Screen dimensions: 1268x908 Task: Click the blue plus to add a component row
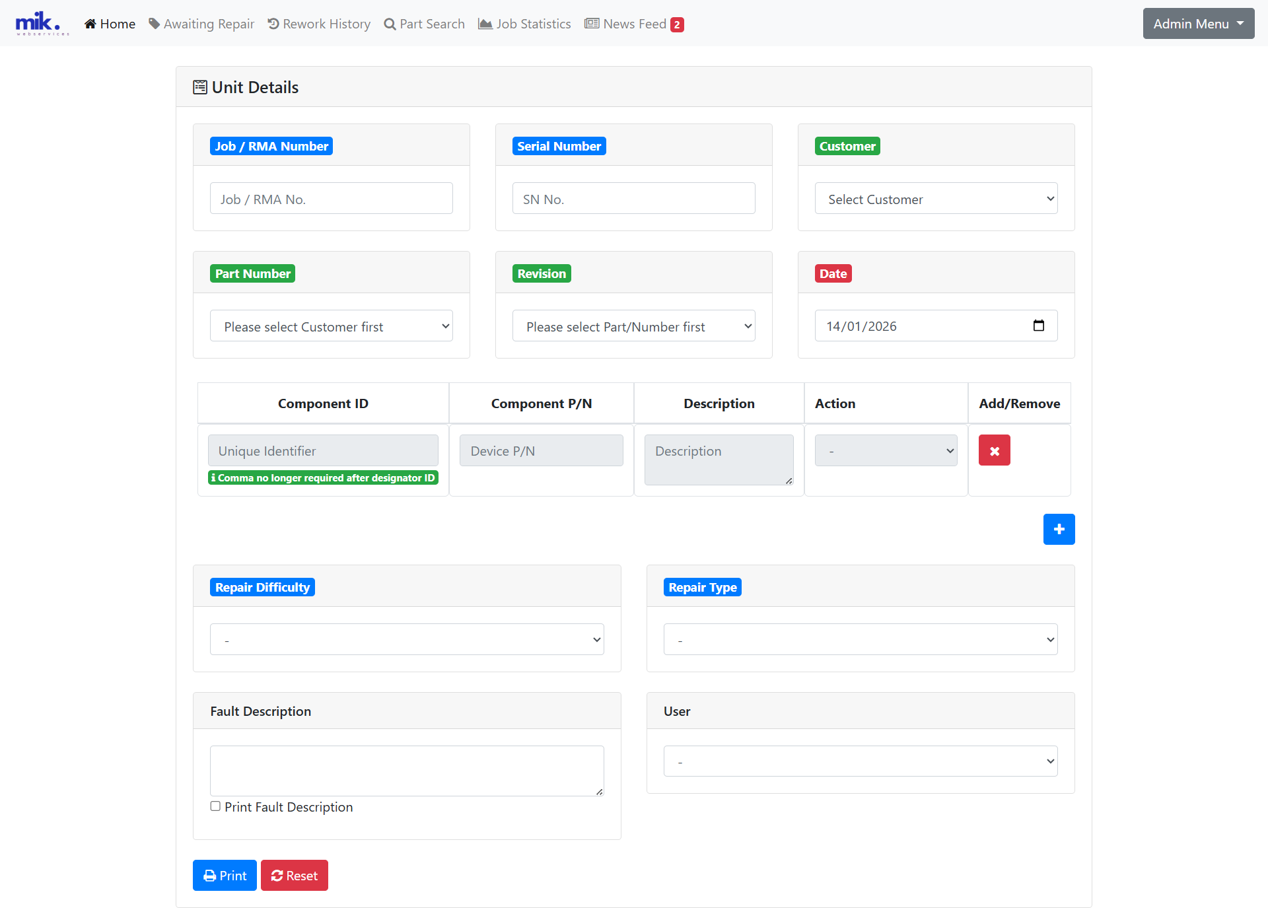coord(1059,529)
